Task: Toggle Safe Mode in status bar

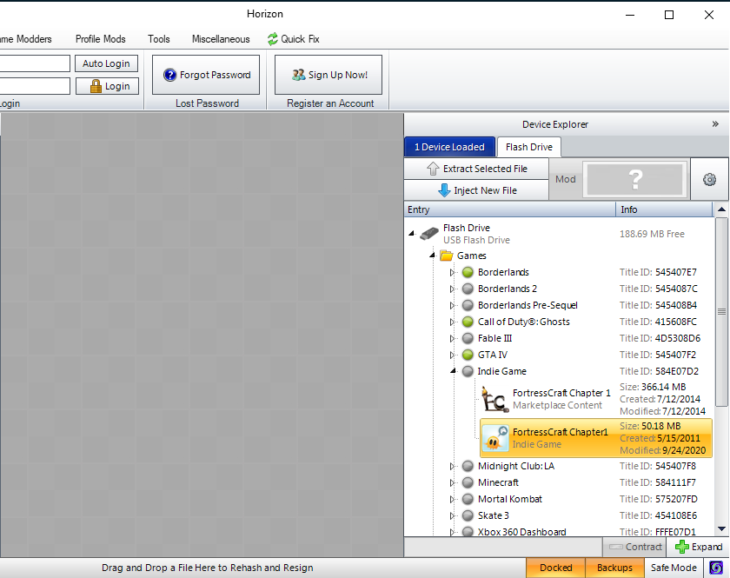Action: pos(673,568)
